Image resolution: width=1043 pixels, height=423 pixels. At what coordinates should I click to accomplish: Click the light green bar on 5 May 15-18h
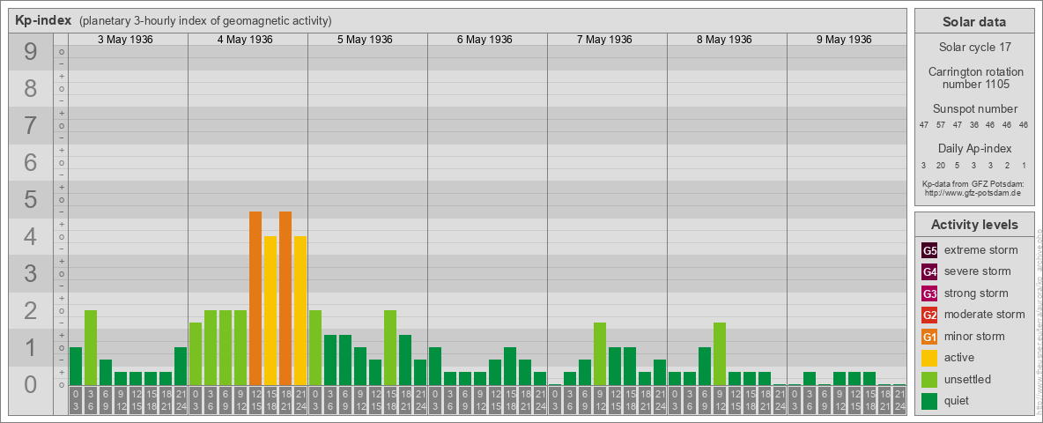[x=389, y=348]
